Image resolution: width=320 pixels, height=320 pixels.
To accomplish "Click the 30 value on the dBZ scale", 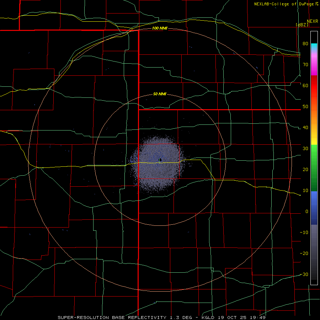I will [305, 149].
